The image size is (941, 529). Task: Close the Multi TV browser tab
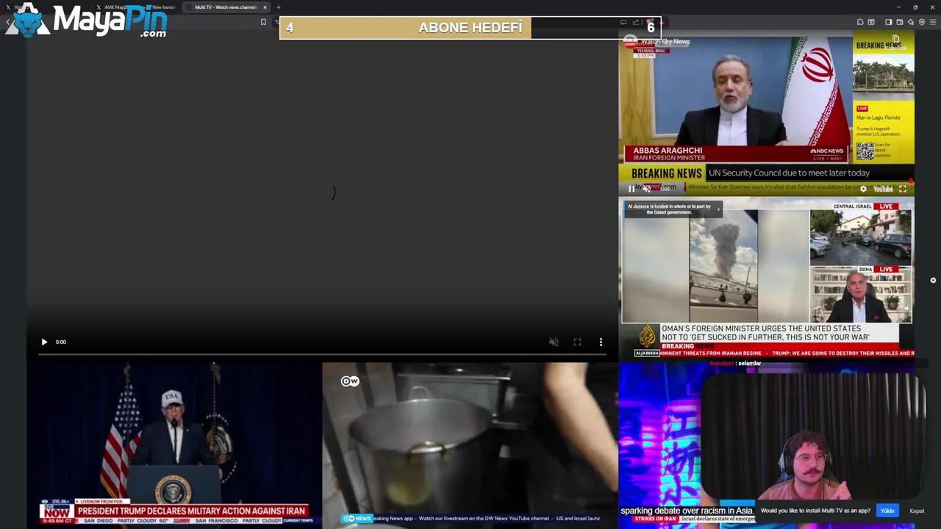265,7
